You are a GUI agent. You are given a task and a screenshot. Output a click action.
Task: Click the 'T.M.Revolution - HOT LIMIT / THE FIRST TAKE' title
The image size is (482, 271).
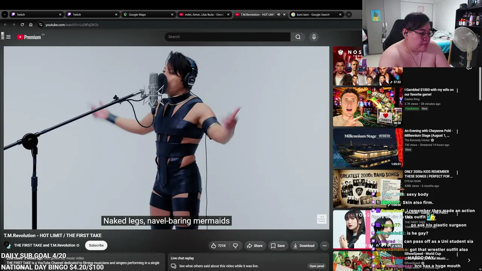click(x=53, y=236)
